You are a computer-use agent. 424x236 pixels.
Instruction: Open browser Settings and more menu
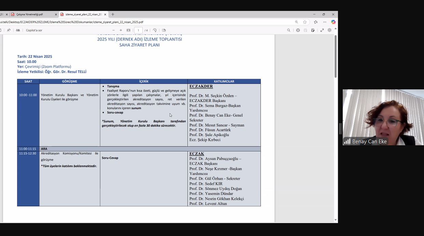coord(325,22)
